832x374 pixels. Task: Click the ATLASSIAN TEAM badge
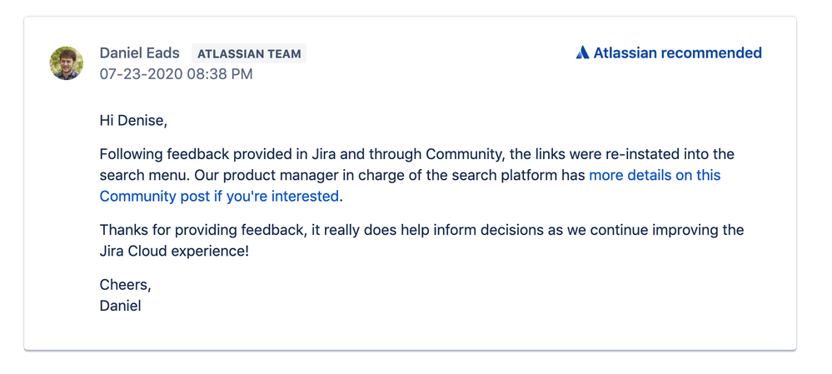point(249,53)
